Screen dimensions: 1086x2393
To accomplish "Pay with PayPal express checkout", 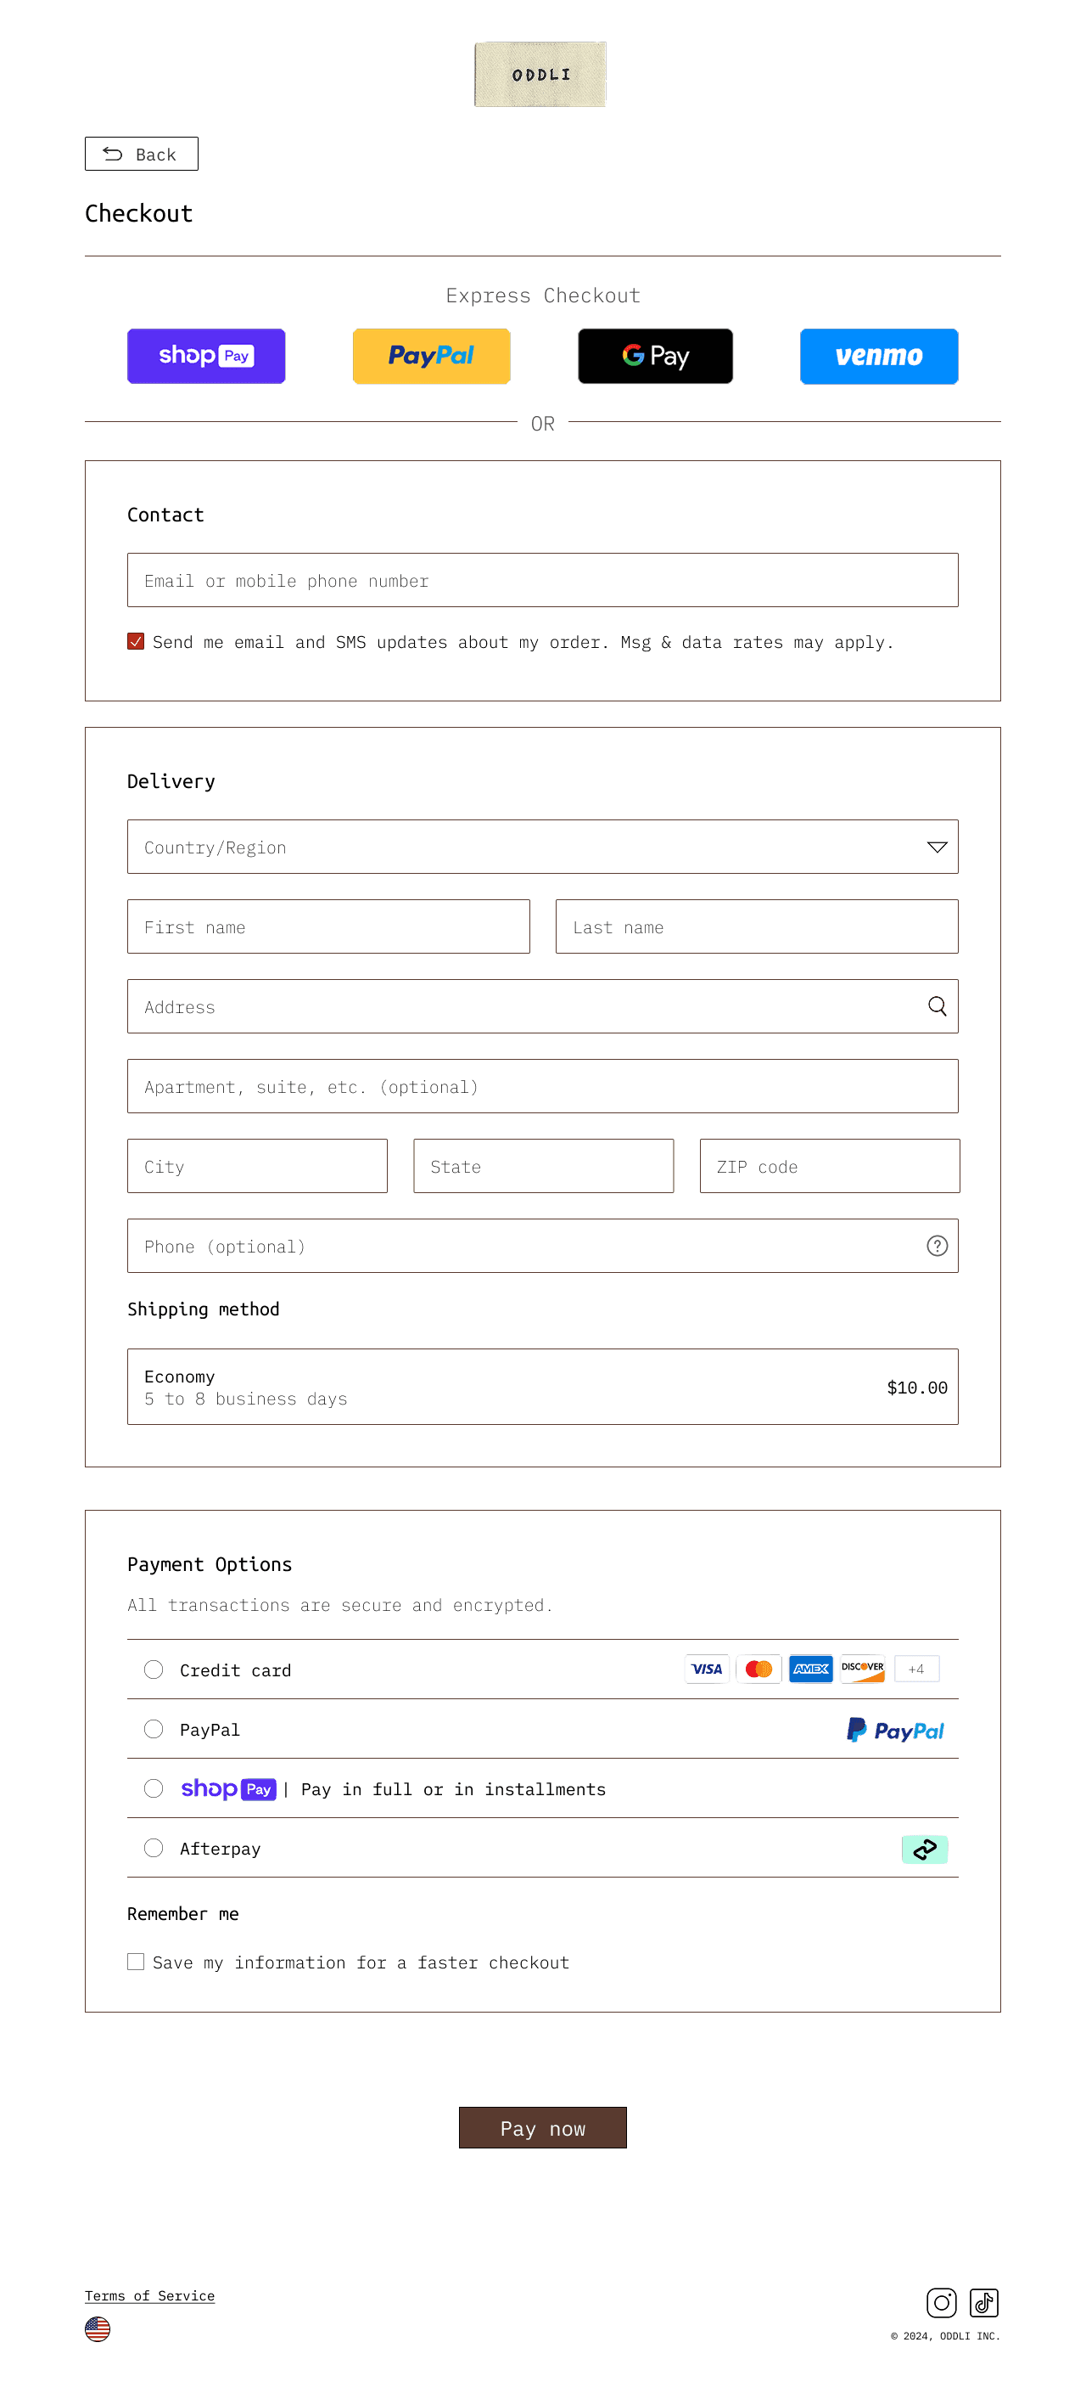I will click(431, 356).
